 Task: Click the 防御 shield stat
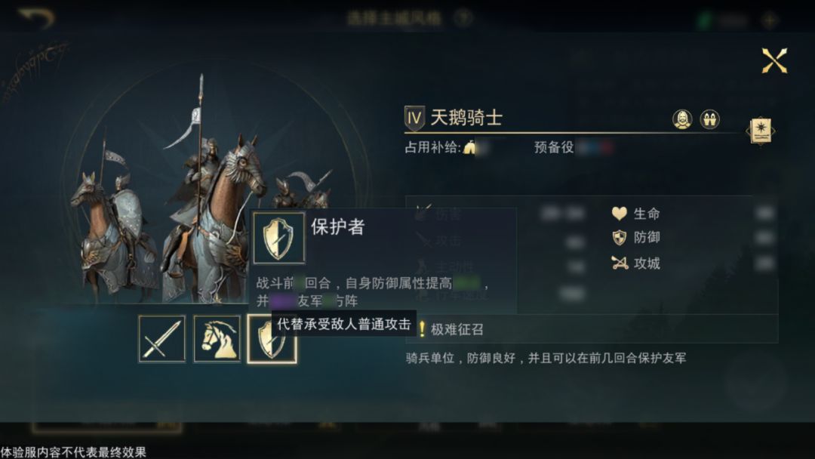[635, 238]
